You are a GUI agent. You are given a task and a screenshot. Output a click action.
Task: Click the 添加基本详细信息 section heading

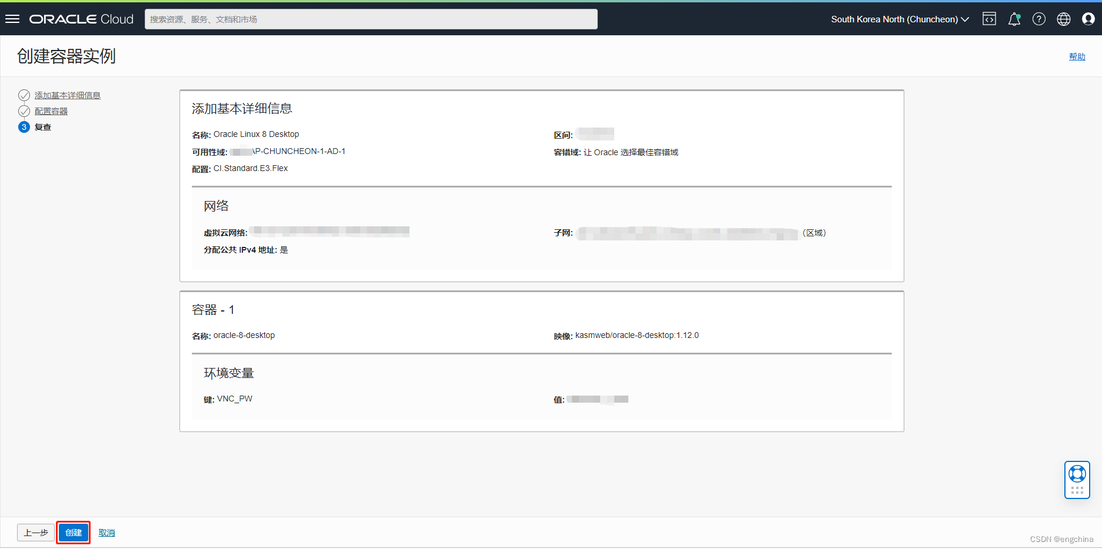point(242,109)
